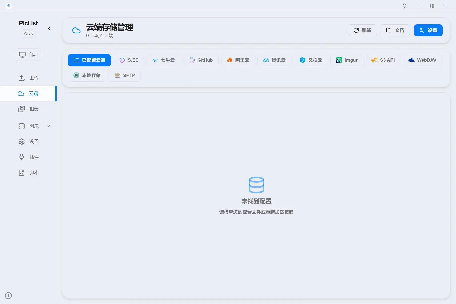Collapse the sidebar with the chevron arrow

tap(49, 28)
